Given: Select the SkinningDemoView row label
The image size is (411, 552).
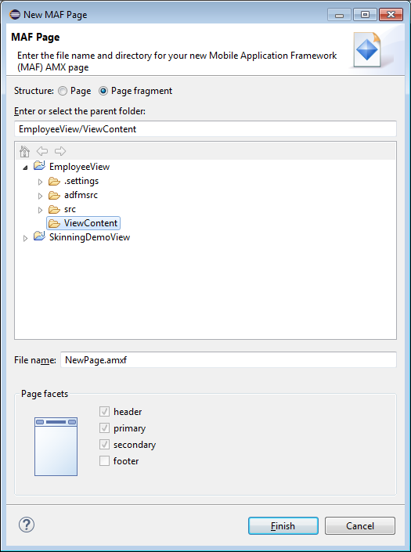Looking at the screenshot, I should 89,237.
